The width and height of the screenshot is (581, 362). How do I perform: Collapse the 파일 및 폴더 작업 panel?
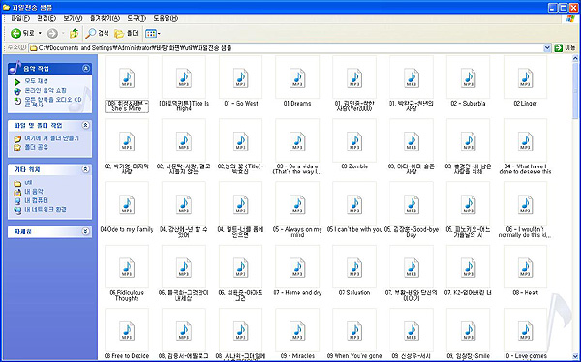[x=86, y=125]
